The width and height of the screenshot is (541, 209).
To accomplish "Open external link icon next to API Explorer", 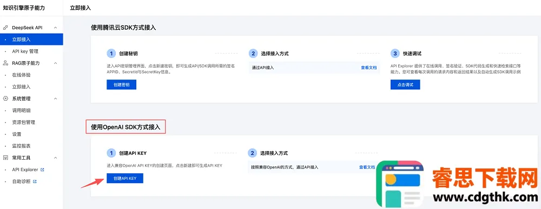I will point(42,169).
